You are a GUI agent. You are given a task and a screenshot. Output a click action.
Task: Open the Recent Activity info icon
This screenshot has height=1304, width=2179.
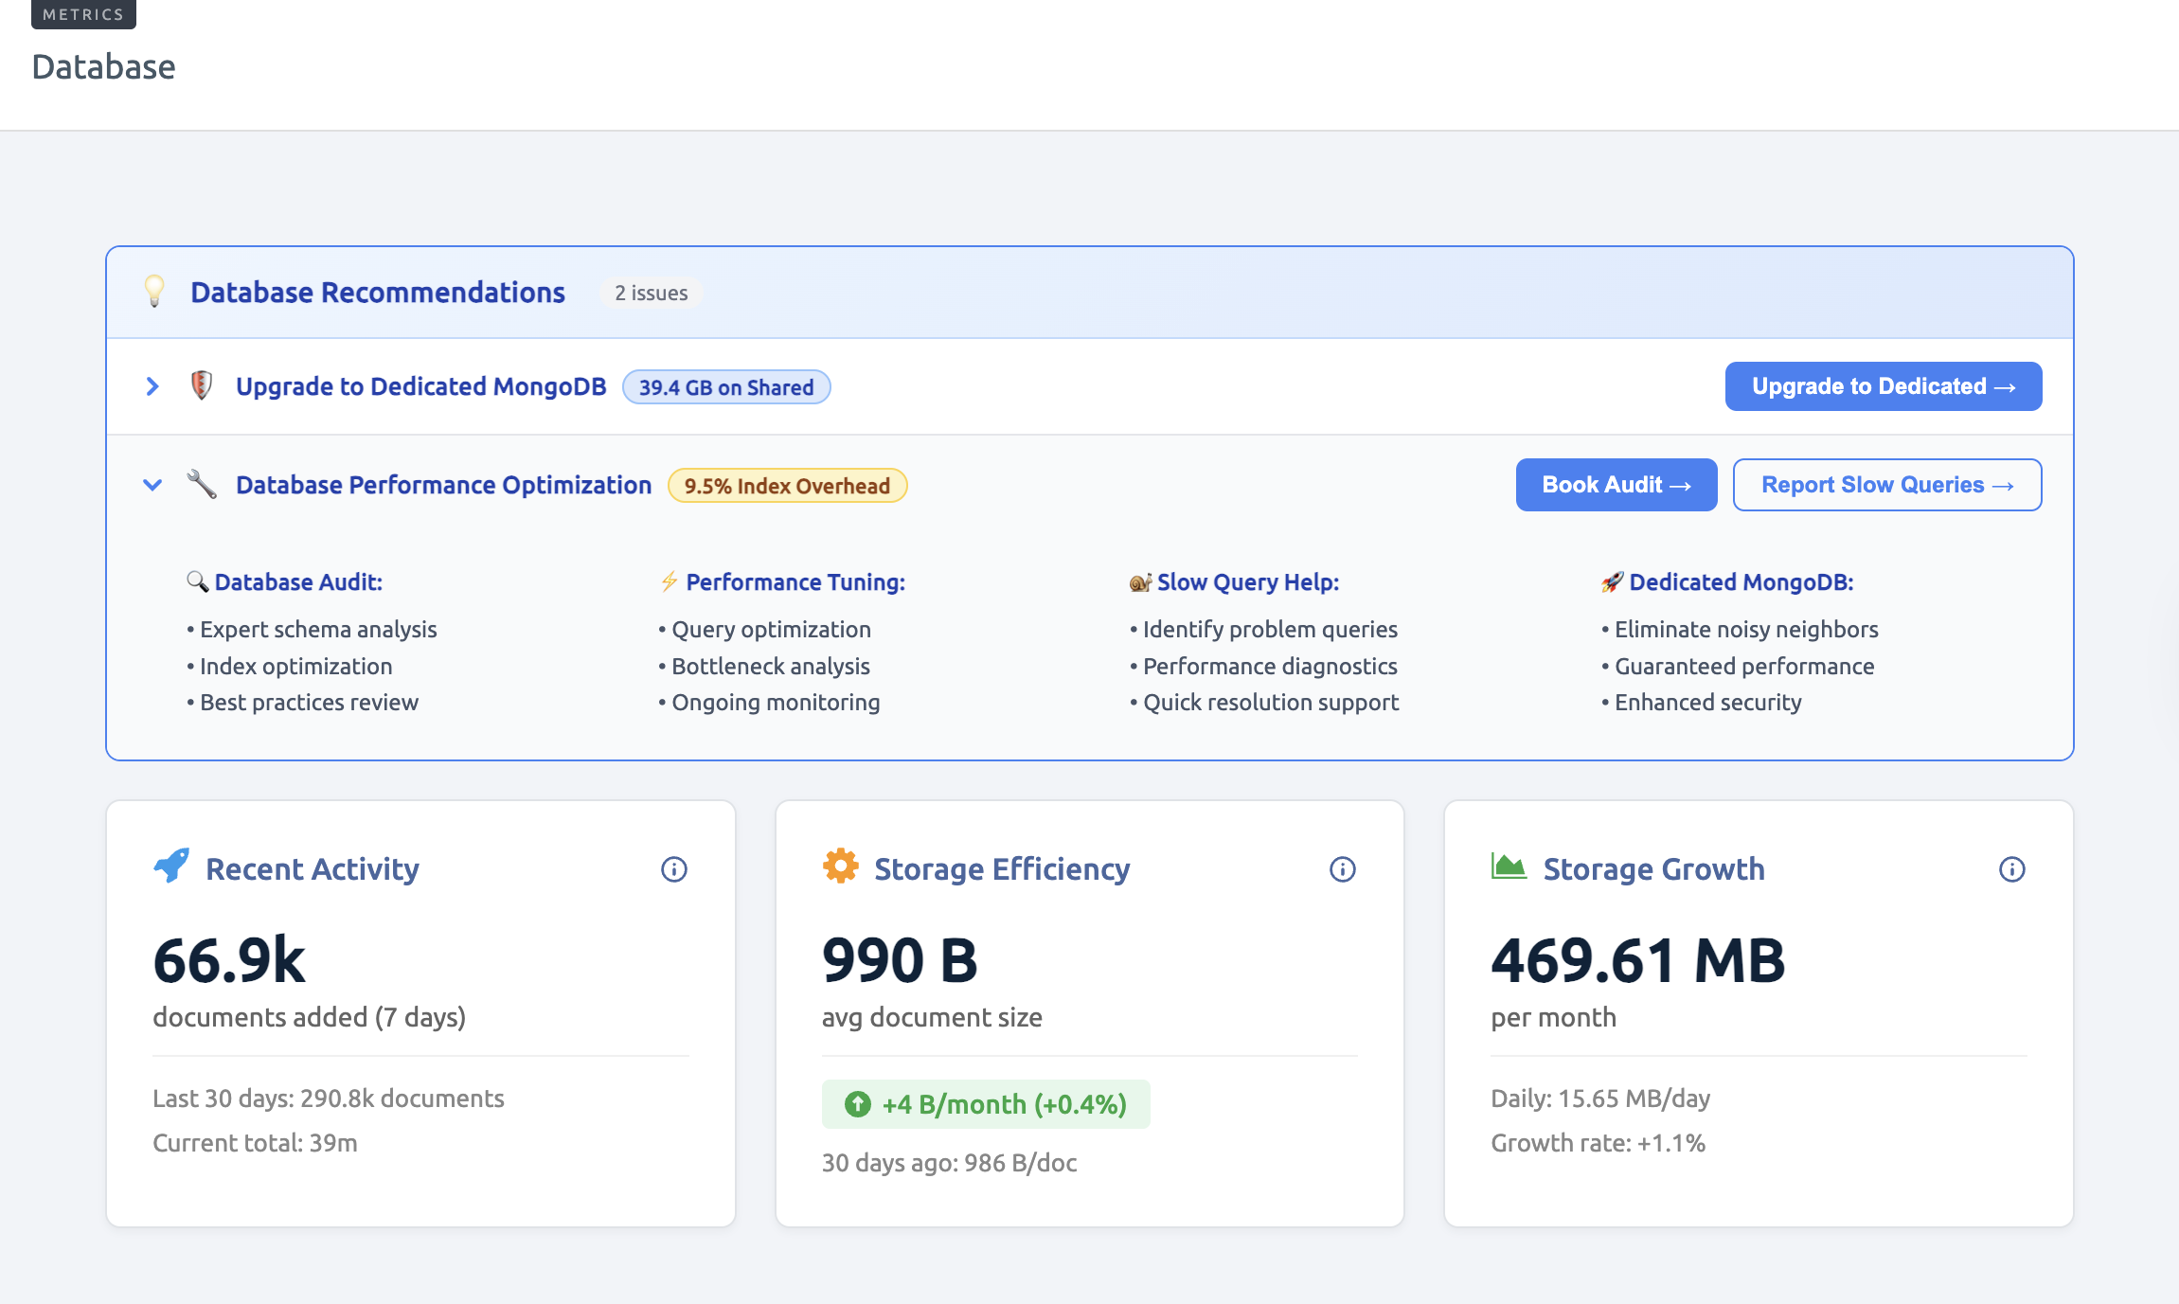pyautogui.click(x=673, y=869)
